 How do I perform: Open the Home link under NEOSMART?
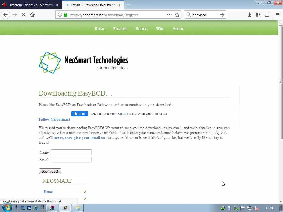click(x=48, y=192)
